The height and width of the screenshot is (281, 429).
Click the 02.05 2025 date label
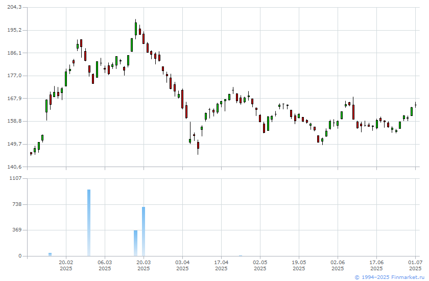click(260, 265)
